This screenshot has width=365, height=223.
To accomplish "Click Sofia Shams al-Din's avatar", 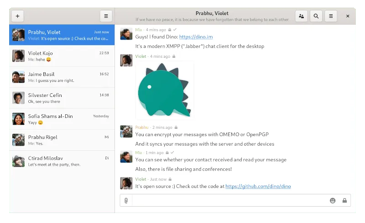I will pos(18,119).
